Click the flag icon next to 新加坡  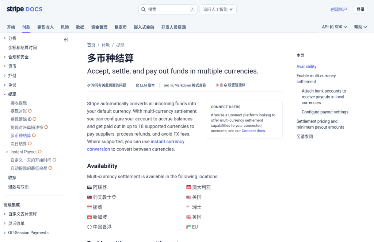coord(89,217)
